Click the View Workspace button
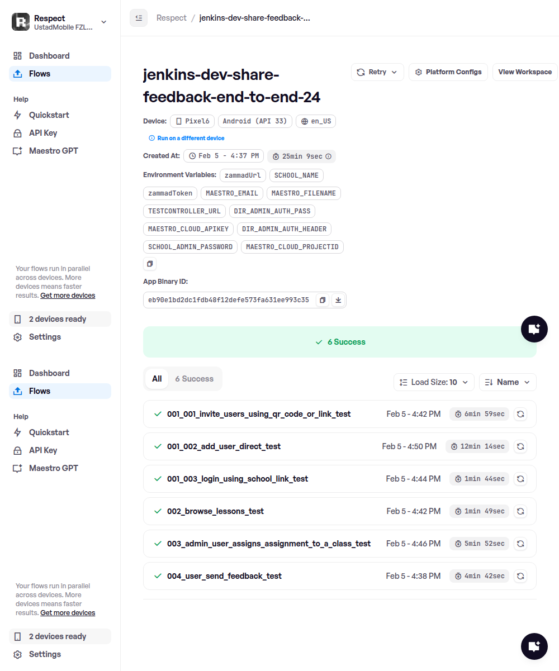 coord(524,72)
